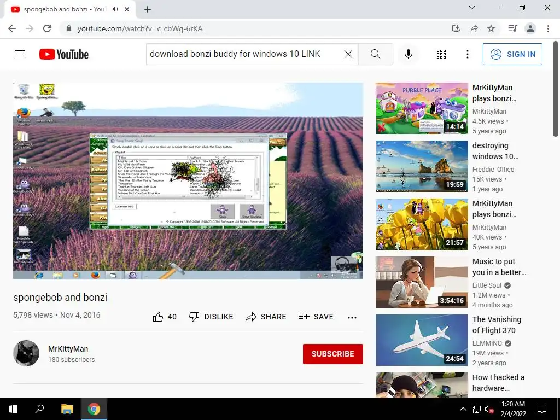Click the SIGN IN button
Viewport: 560px width, 420px height.
point(512,54)
